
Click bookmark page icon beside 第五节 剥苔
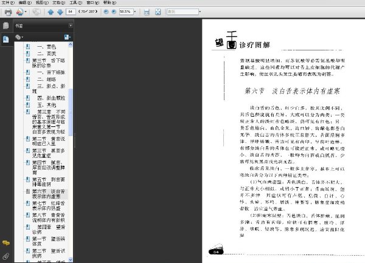(28, 179)
